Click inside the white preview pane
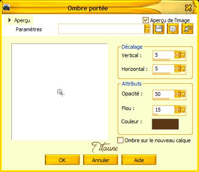The height and width of the screenshot is (172, 199). pyautogui.click(x=60, y=92)
